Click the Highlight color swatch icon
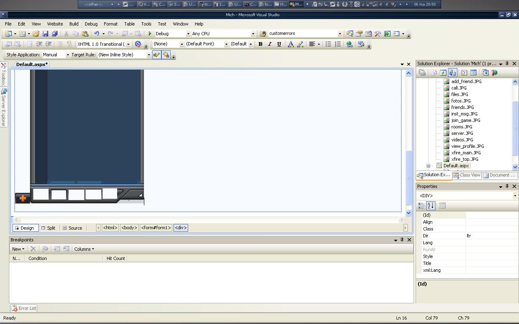The image size is (519, 324). point(300,44)
